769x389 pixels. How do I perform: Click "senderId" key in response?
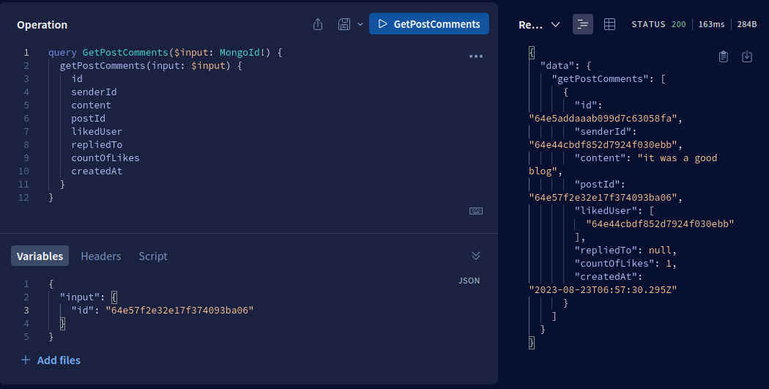pyautogui.click(x=603, y=131)
